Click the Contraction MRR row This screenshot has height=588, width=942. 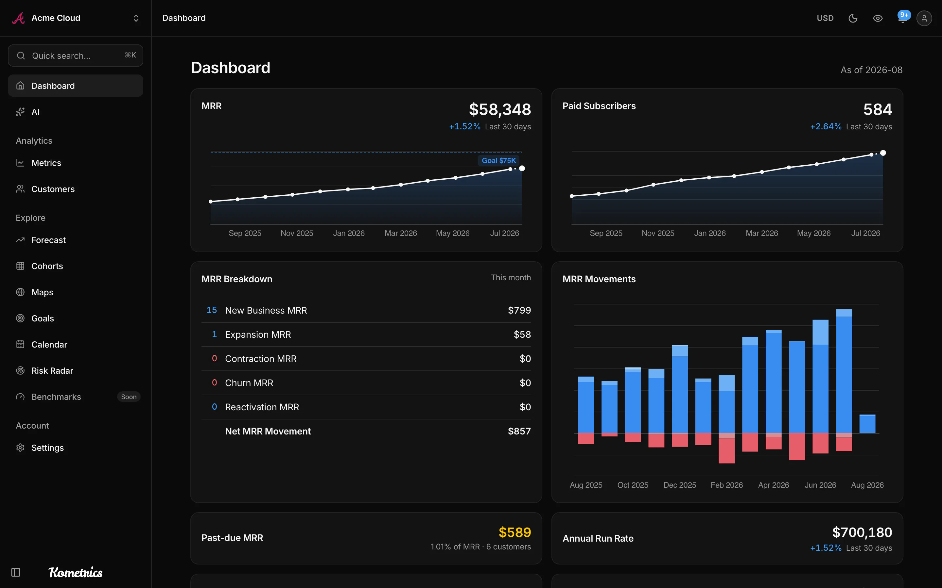366,359
